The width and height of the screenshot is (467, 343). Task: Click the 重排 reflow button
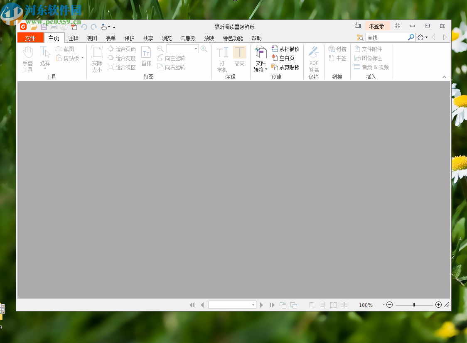[146, 56]
